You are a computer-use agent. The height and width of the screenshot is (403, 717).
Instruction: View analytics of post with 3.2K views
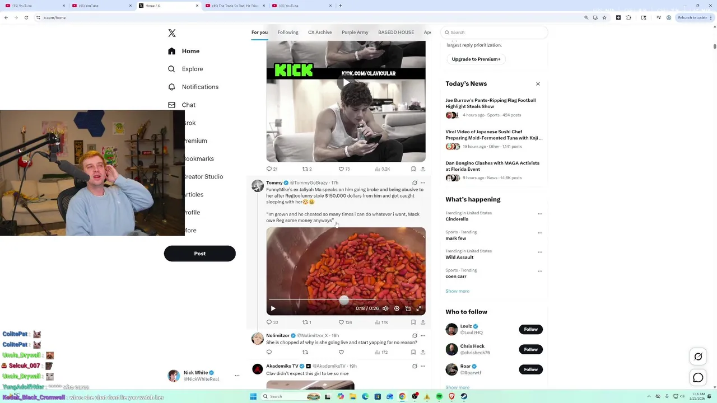pos(382,169)
